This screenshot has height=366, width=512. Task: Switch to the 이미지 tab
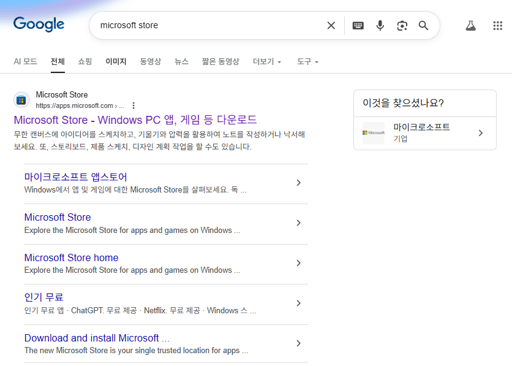click(115, 61)
